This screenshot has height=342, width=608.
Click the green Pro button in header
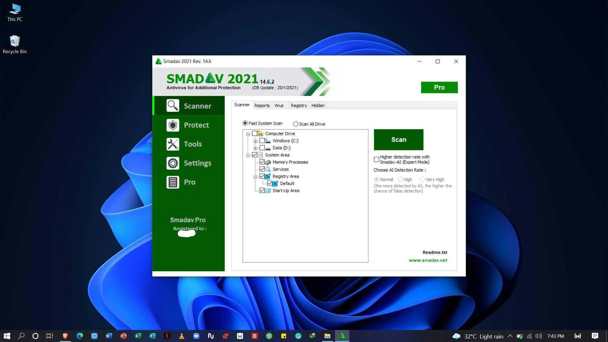point(439,87)
